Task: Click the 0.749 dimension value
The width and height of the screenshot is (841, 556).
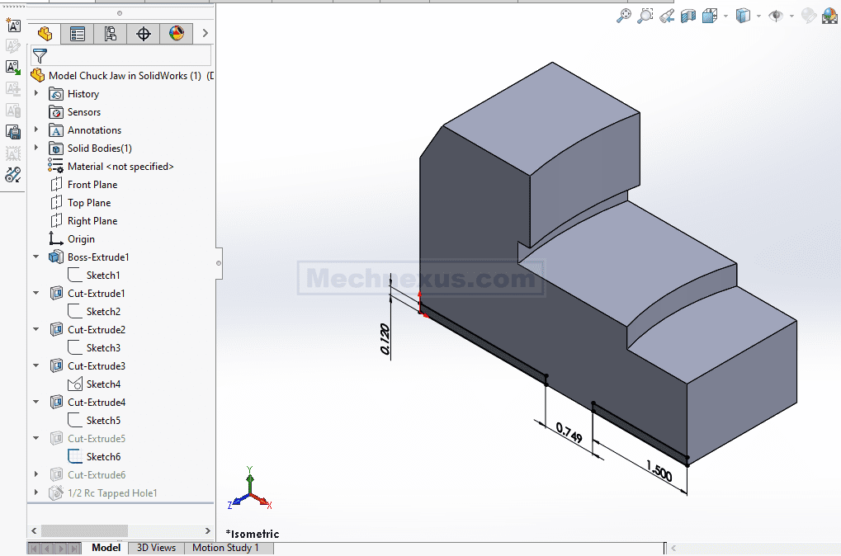Action: pos(569,433)
